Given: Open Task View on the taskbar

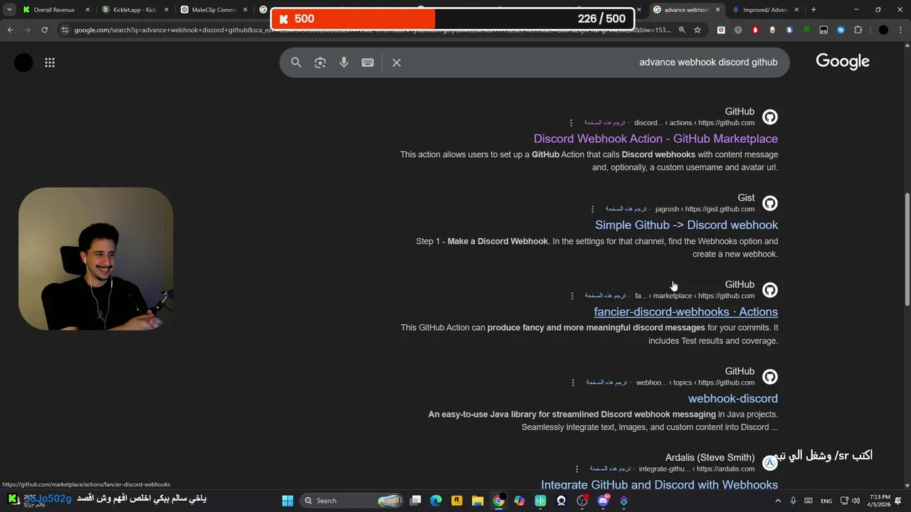Looking at the screenshot, I should click(416, 501).
